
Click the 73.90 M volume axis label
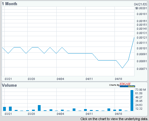pyautogui.click(x=141, y=90)
